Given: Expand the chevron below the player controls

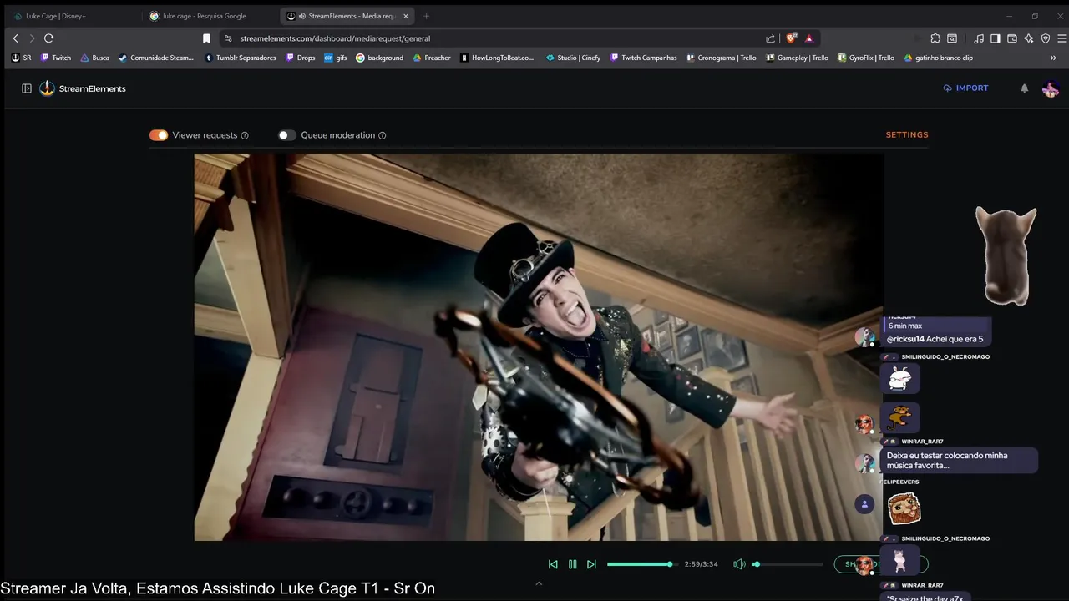Looking at the screenshot, I should 539,583.
